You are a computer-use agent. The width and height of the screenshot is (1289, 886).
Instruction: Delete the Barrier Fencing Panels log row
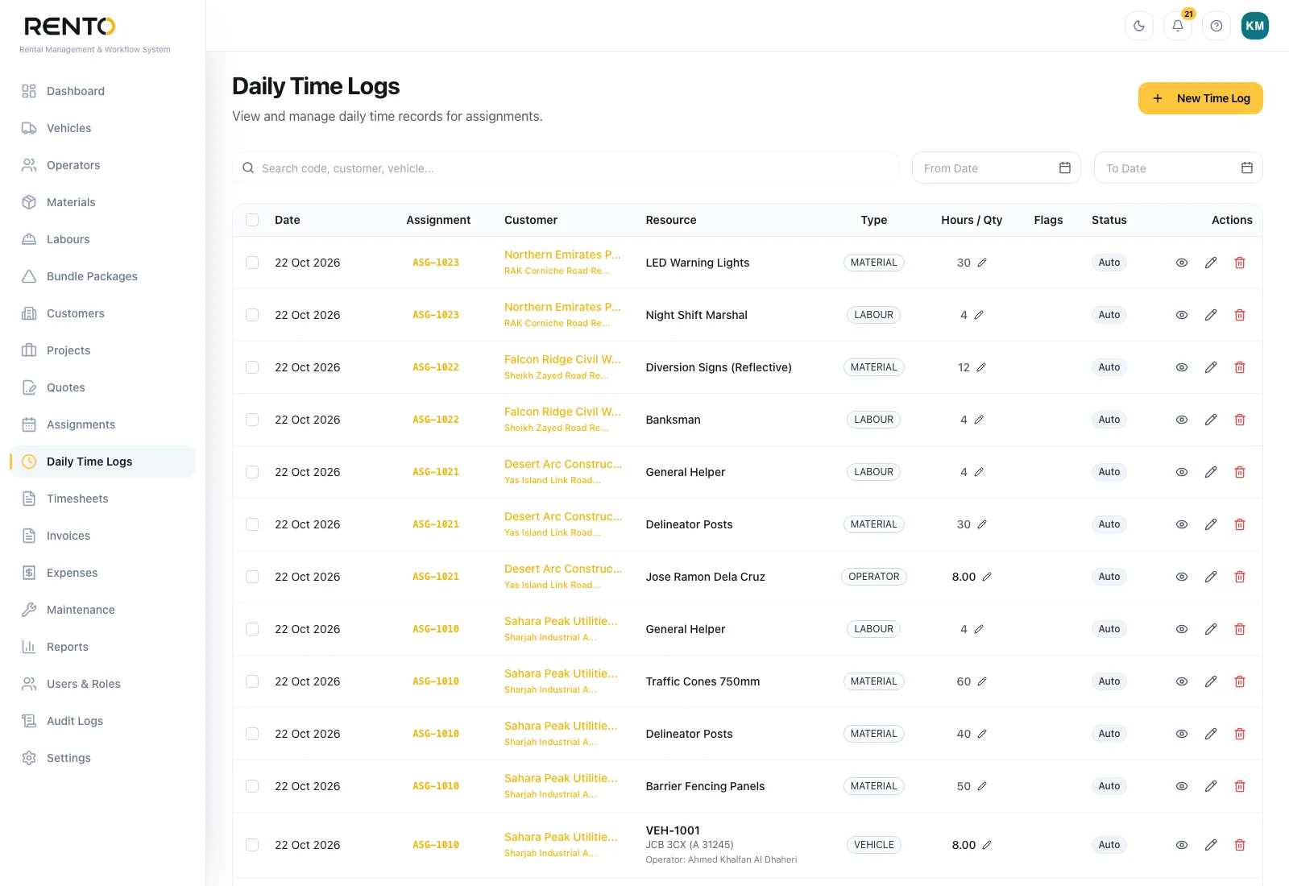click(1240, 786)
